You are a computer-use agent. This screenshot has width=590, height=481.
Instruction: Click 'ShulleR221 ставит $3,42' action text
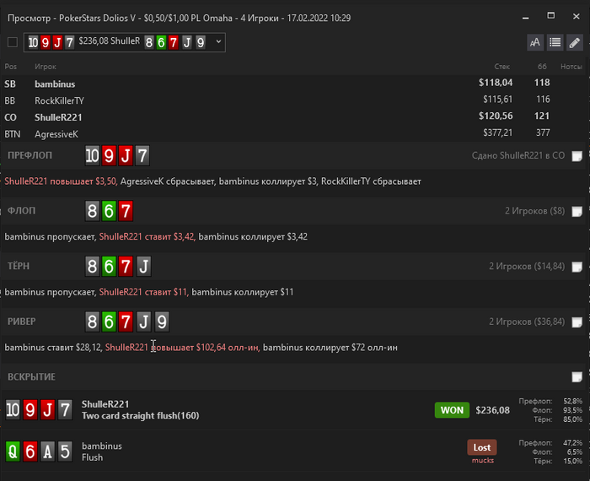coord(147,236)
